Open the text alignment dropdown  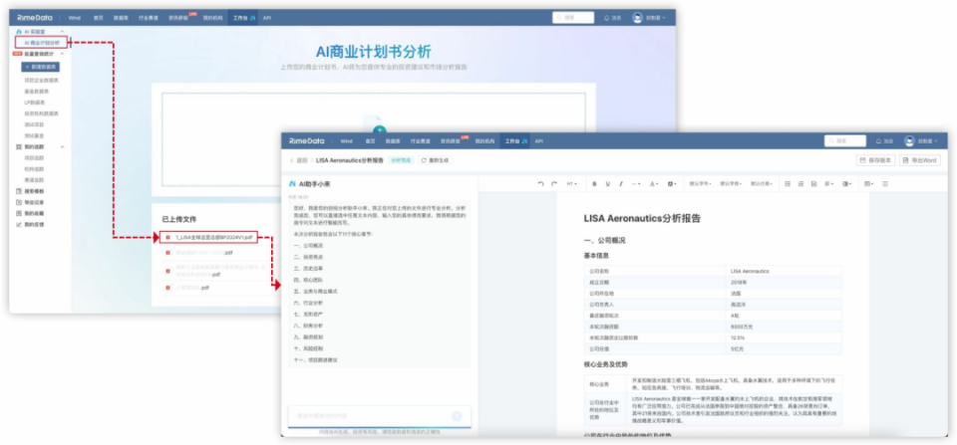(x=828, y=183)
